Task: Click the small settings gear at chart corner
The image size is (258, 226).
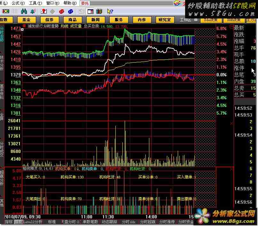Action: (22, 30)
